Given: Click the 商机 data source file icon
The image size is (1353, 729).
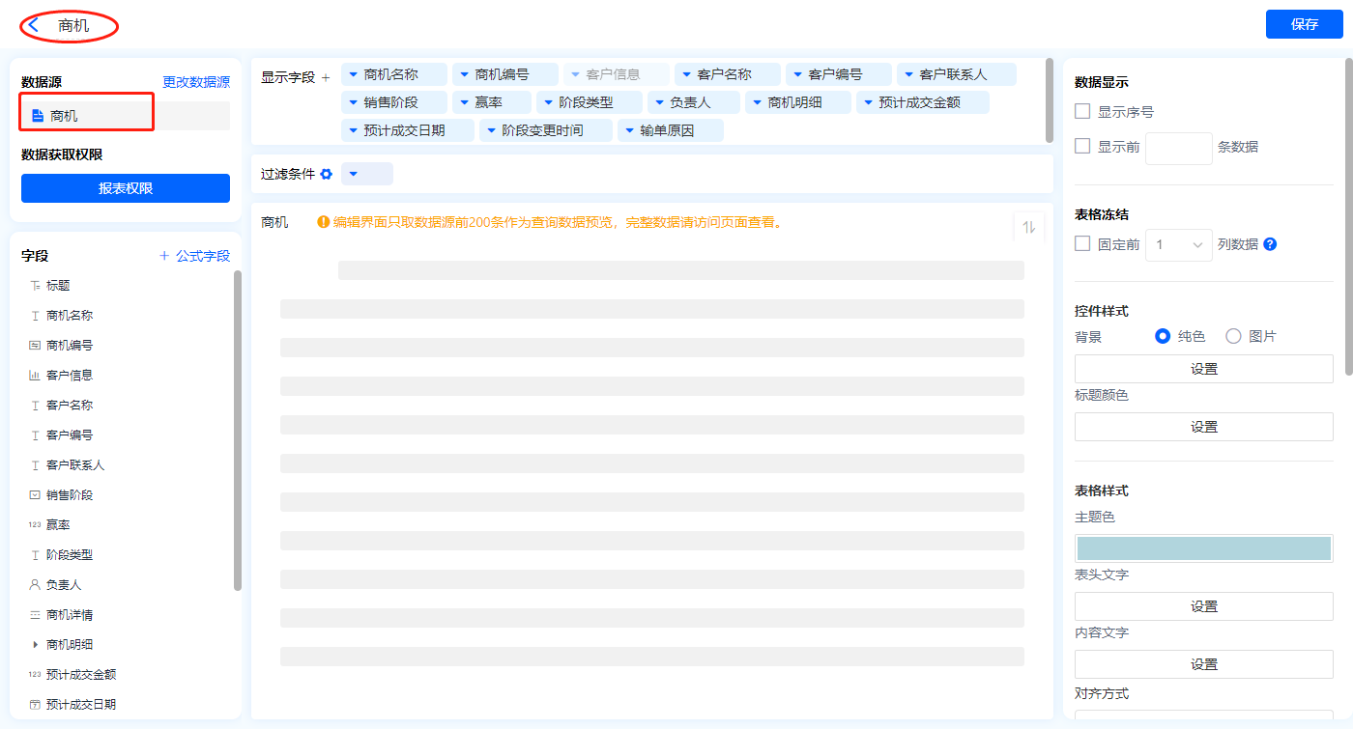Looking at the screenshot, I should point(38,116).
